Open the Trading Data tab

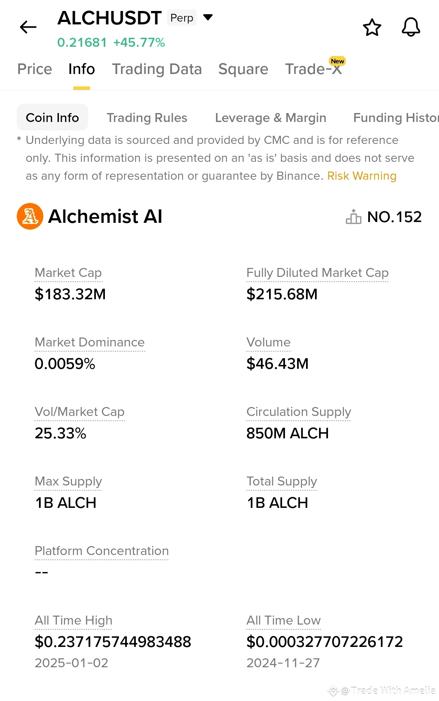click(157, 69)
